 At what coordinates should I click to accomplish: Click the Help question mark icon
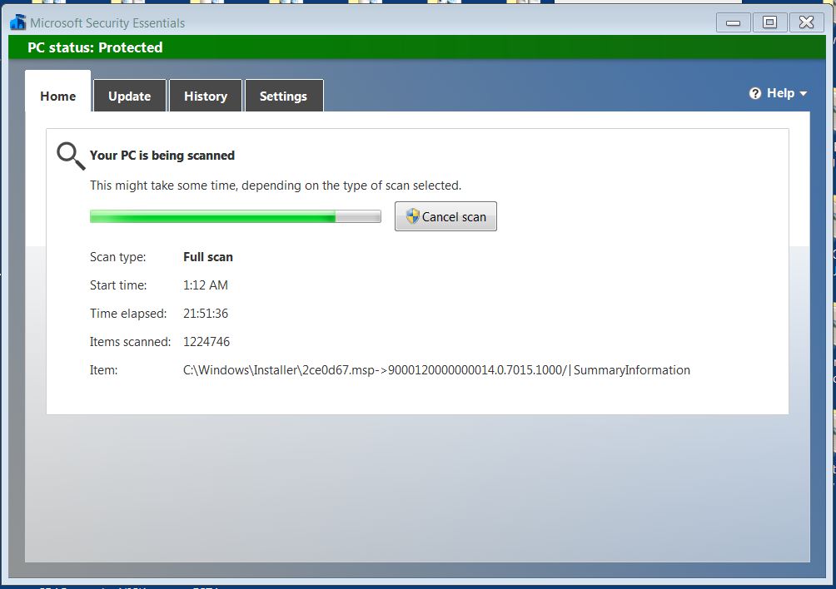[755, 94]
